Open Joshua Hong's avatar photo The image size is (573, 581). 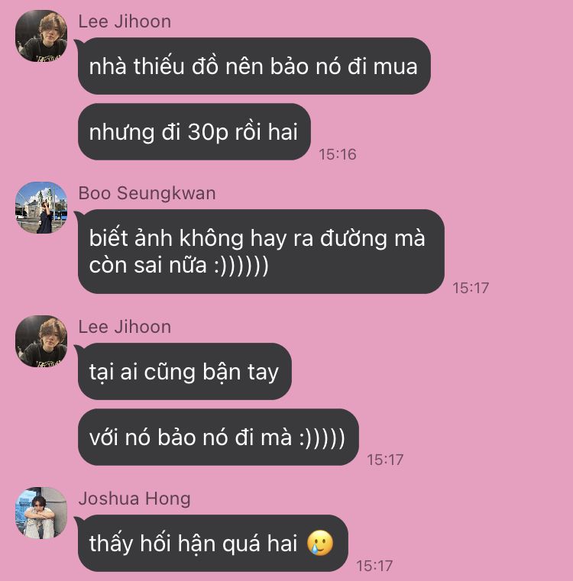coord(41,513)
